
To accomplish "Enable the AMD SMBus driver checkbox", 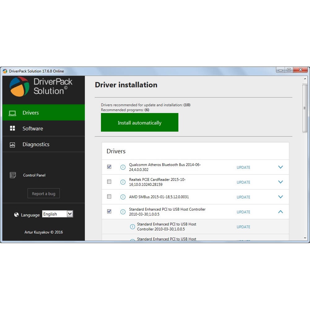I will coord(109,197).
